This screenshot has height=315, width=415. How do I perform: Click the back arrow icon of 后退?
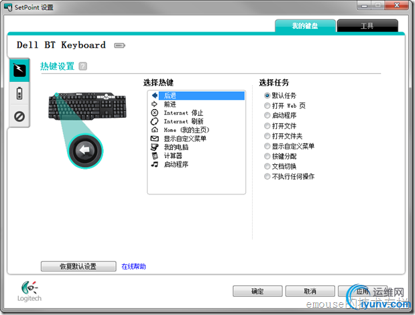(x=155, y=95)
